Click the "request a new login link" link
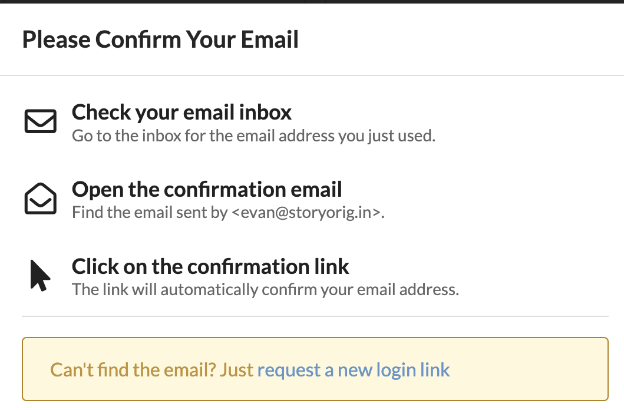 pyautogui.click(x=354, y=370)
